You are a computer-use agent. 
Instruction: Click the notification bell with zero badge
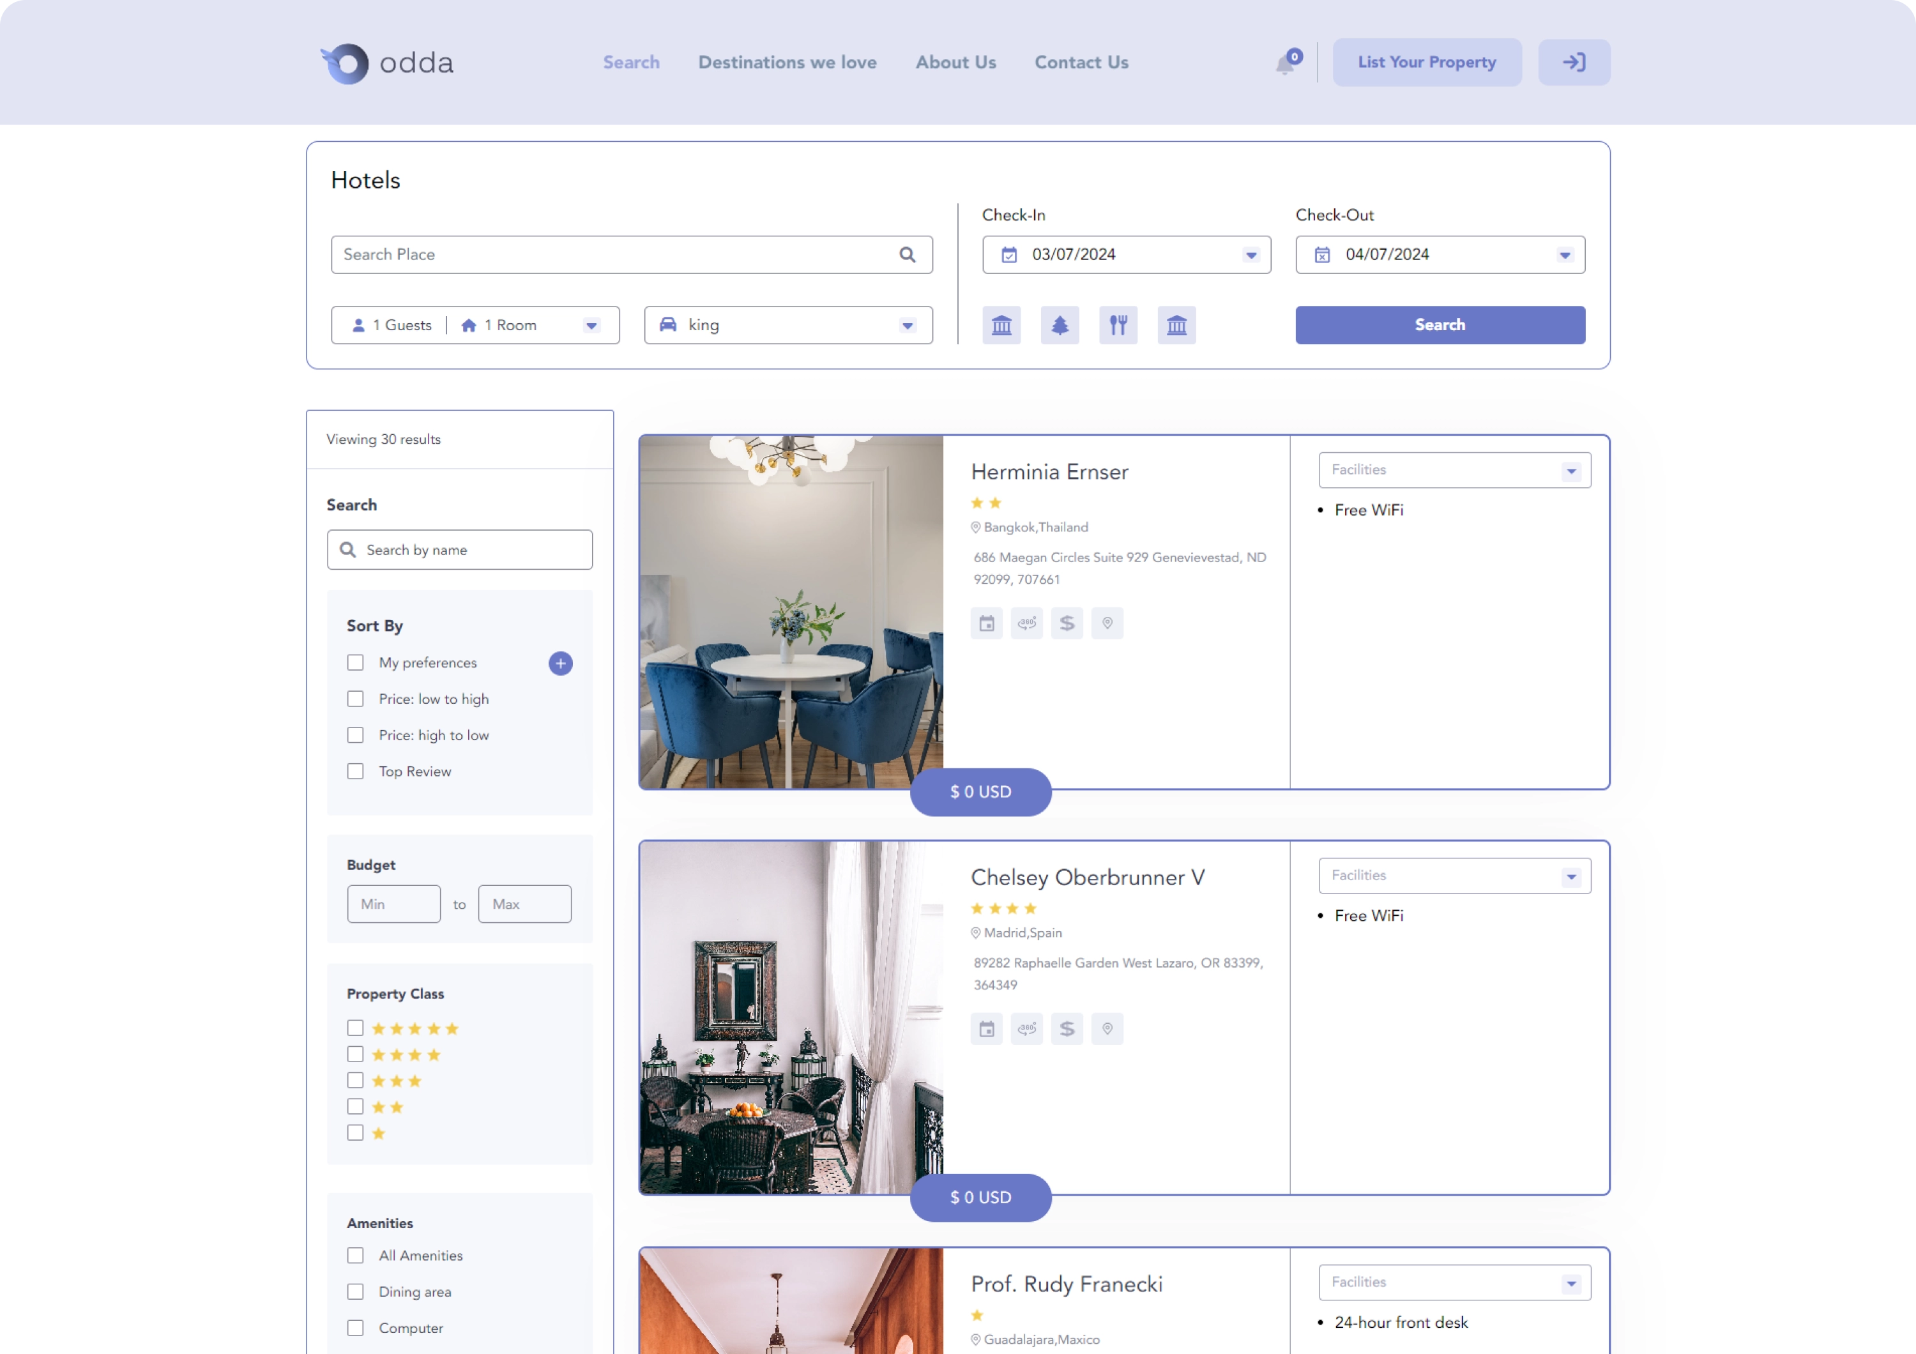point(1285,62)
